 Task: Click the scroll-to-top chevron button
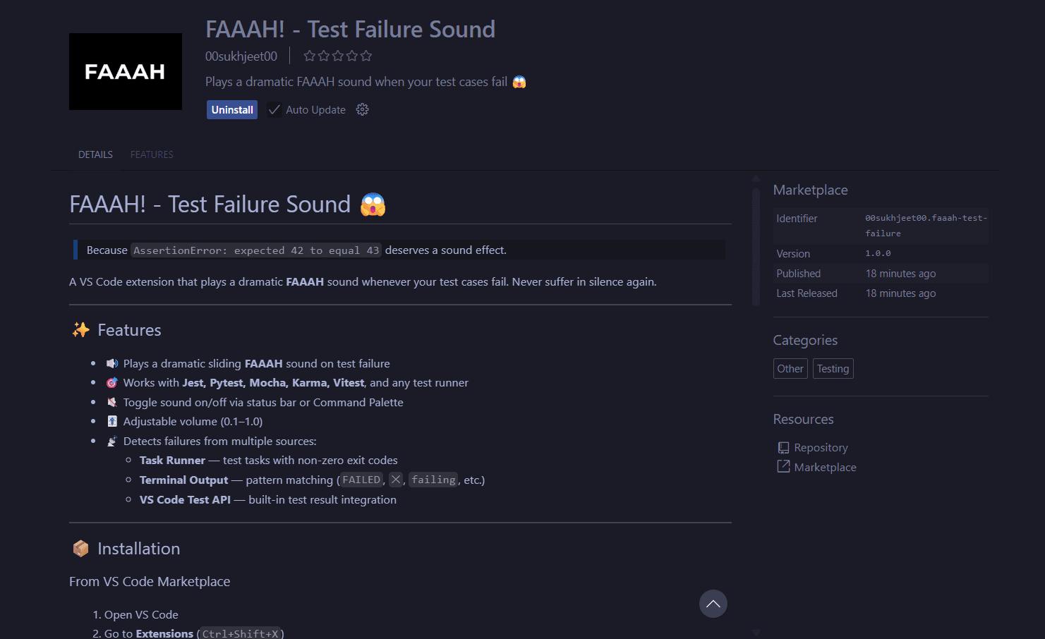coord(713,604)
